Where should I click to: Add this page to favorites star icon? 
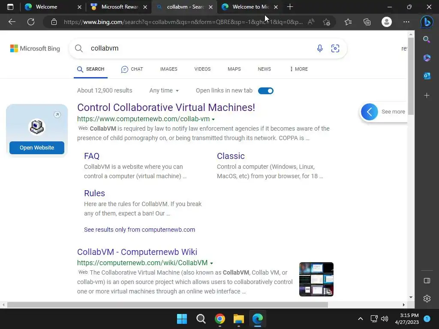click(x=326, y=22)
